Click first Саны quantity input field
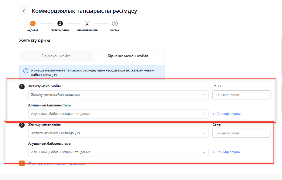Viewport: 282px width, 180px height. [241, 95]
